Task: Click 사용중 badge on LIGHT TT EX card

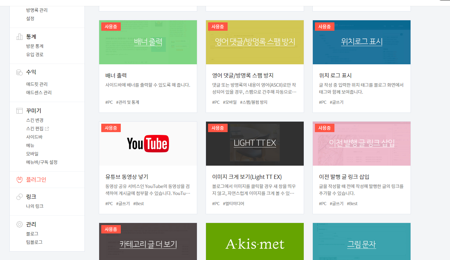Action: pos(218,128)
